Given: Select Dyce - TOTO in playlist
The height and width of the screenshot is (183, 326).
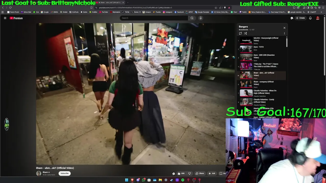Looking at the screenshot, I should 261,49.
